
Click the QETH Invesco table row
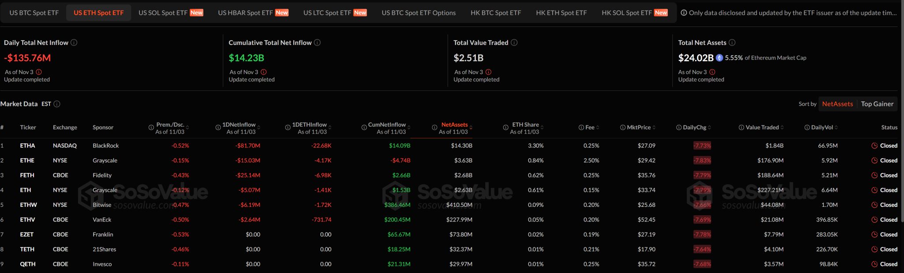click(102, 264)
